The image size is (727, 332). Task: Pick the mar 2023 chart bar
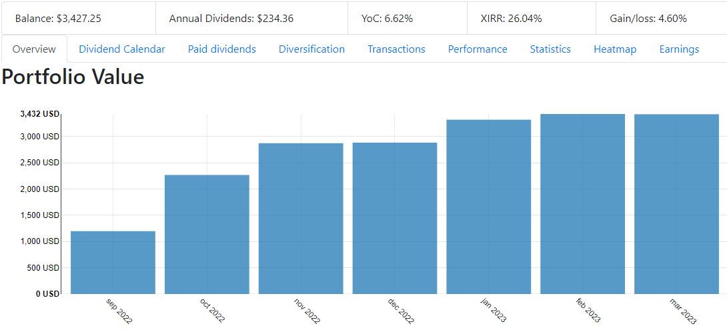676,204
